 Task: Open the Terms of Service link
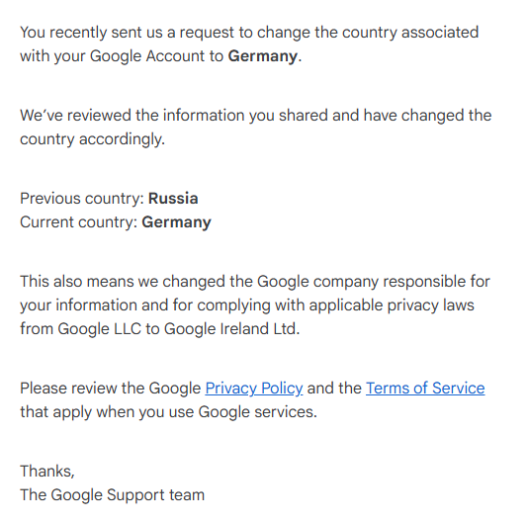click(x=425, y=389)
